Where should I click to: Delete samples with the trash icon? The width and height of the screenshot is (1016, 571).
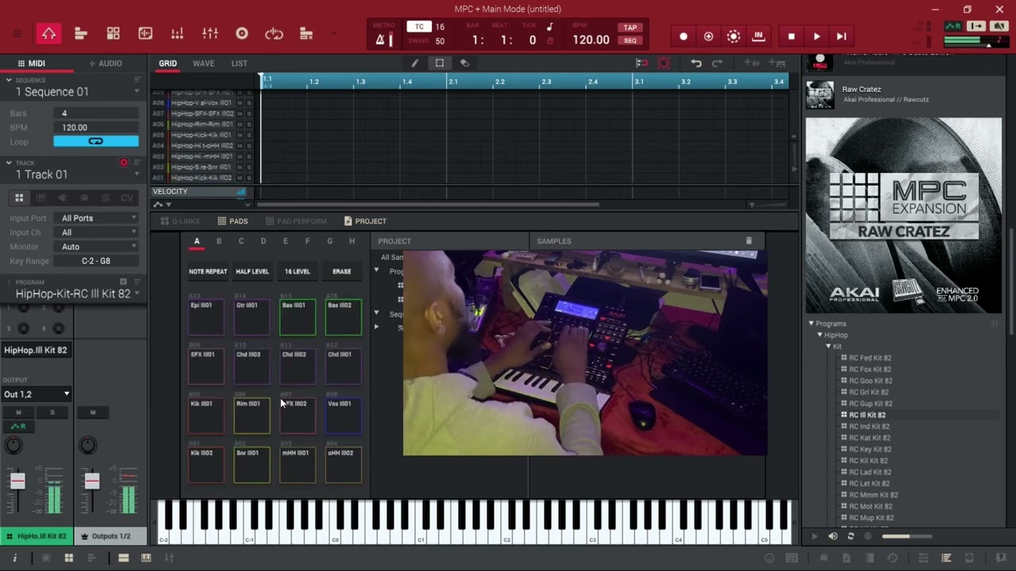point(749,241)
